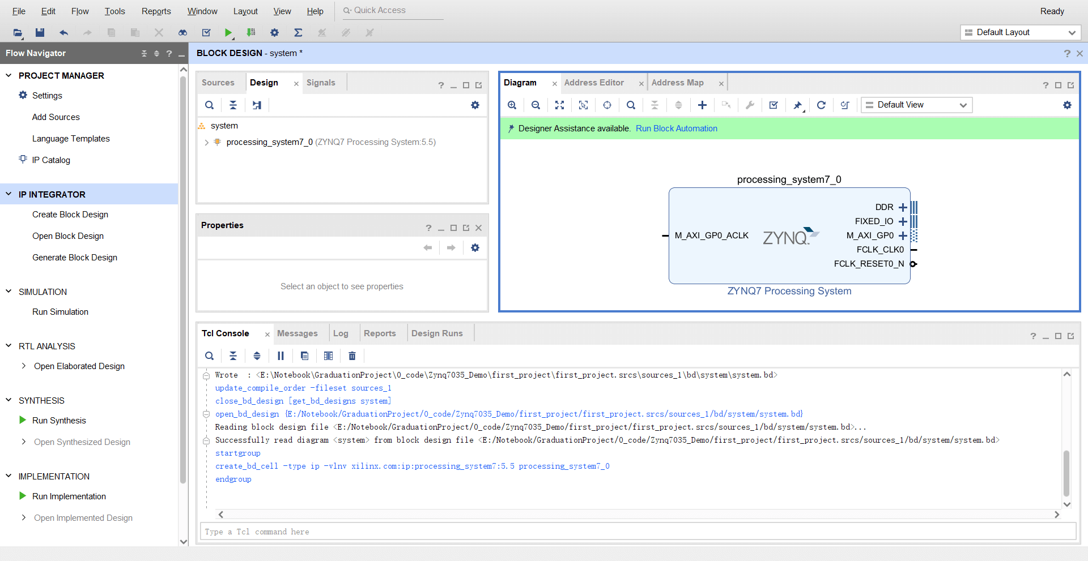Click Zoom In in the Diagram toolbar
1088x561 pixels.
(512, 105)
